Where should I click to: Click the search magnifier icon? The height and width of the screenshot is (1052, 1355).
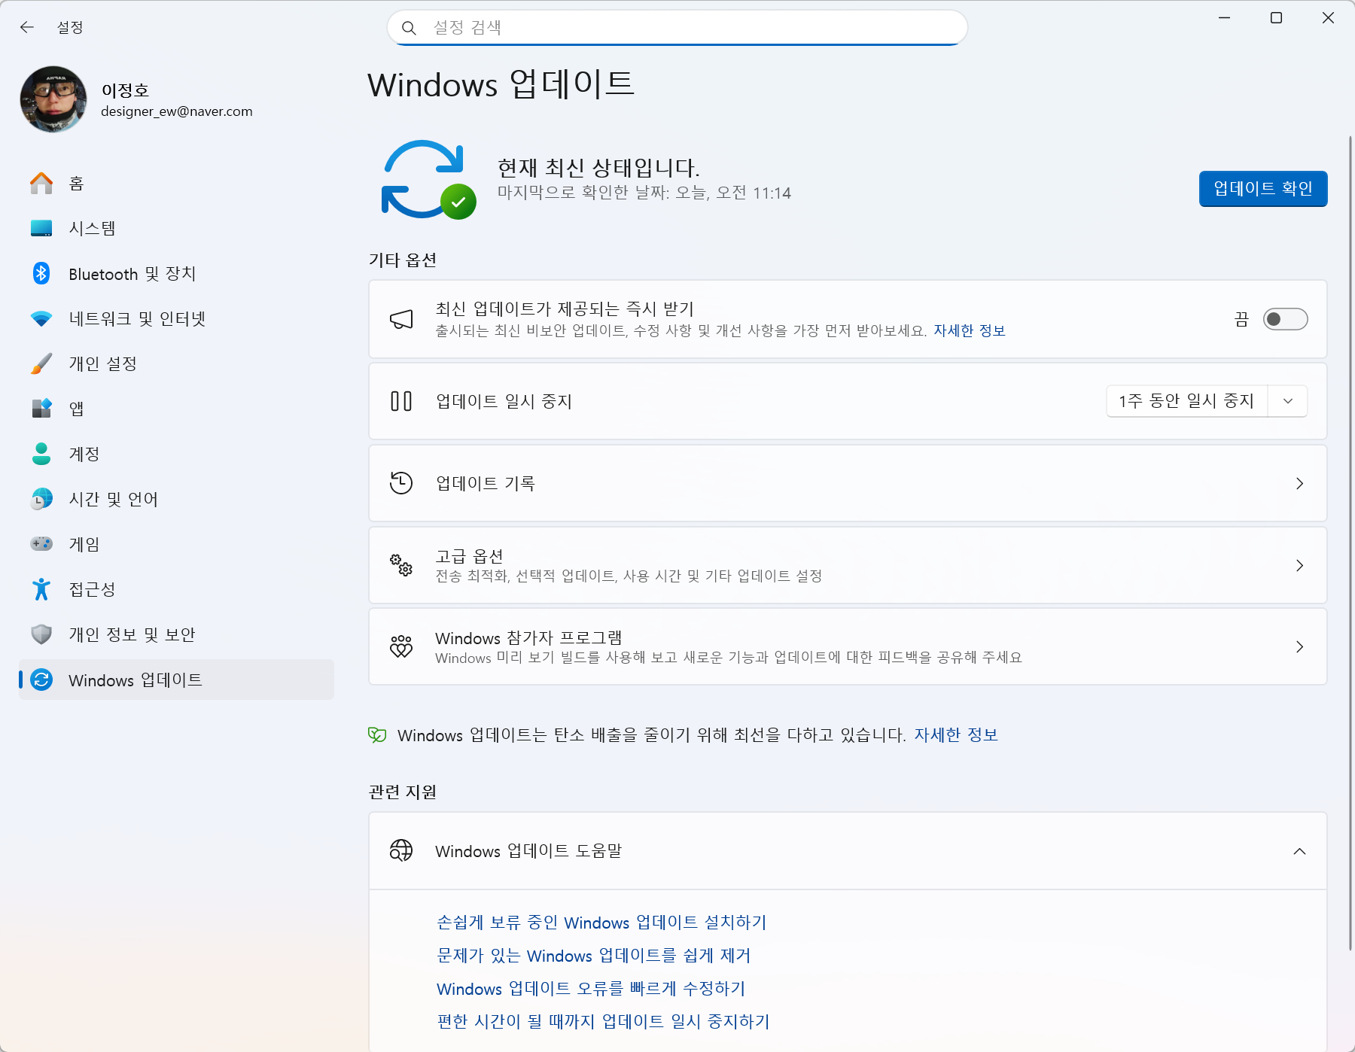coord(409,28)
